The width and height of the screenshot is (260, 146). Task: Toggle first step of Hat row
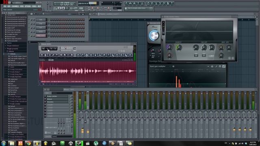click(x=51, y=28)
